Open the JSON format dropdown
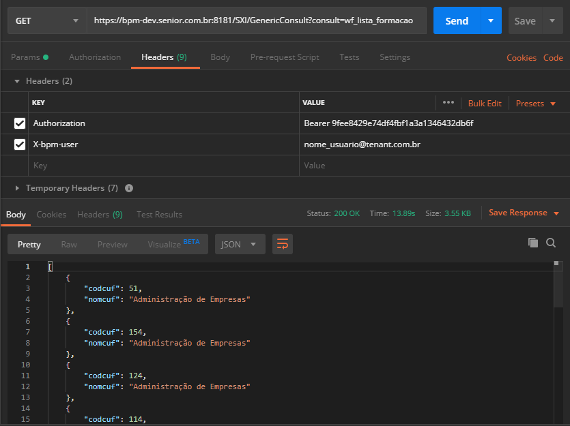 pyautogui.click(x=240, y=244)
